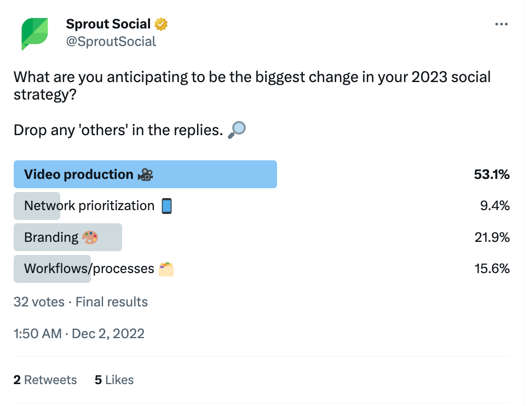Image resolution: width=530 pixels, height=406 pixels.
Task: Open the three-dot more options menu
Action: (502, 25)
